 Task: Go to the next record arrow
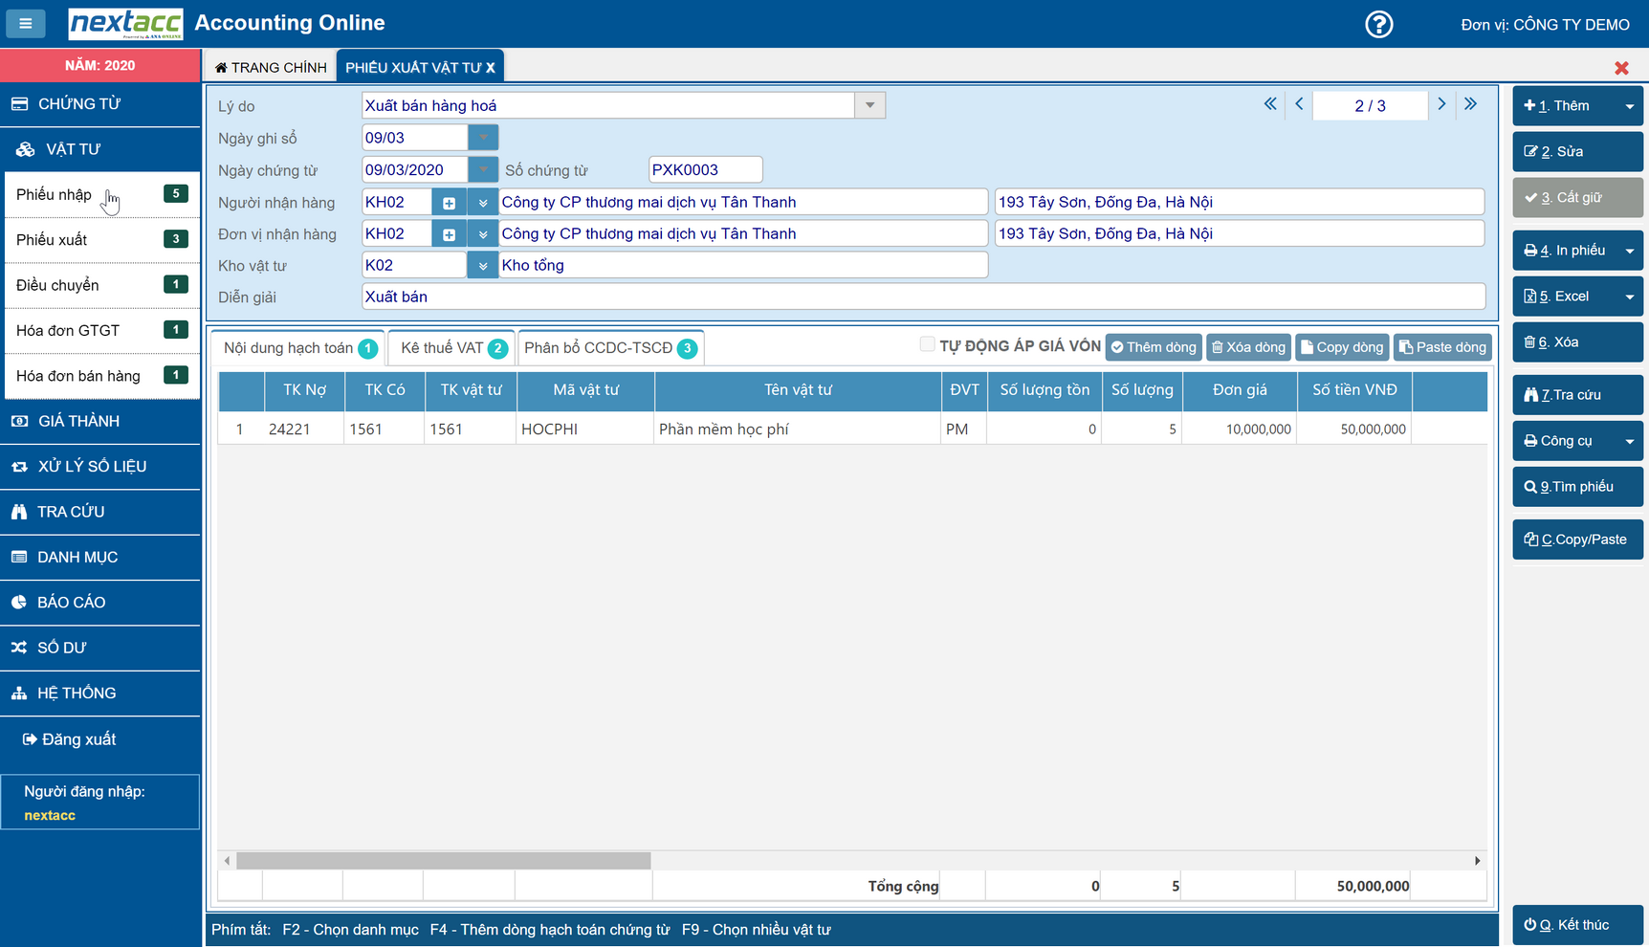coord(1441,104)
